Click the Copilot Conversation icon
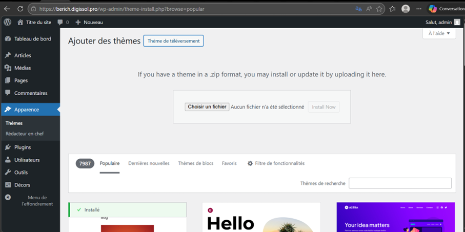The width and height of the screenshot is (465, 232). pos(433,9)
